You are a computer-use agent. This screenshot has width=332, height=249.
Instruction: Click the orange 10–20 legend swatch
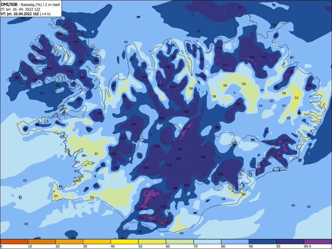[x=42, y=242]
